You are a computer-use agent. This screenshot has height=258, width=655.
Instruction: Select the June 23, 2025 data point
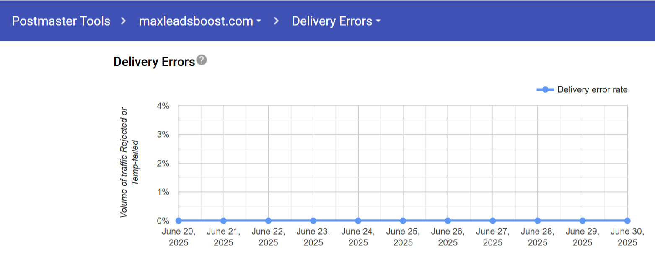click(x=313, y=221)
